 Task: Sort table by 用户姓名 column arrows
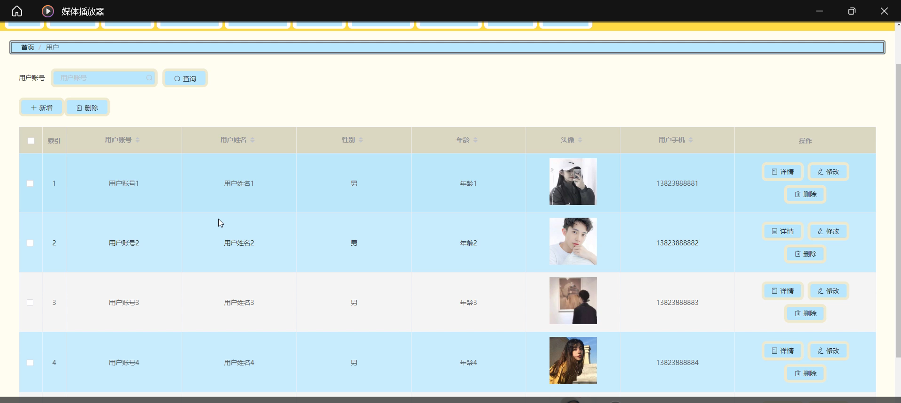coord(252,140)
